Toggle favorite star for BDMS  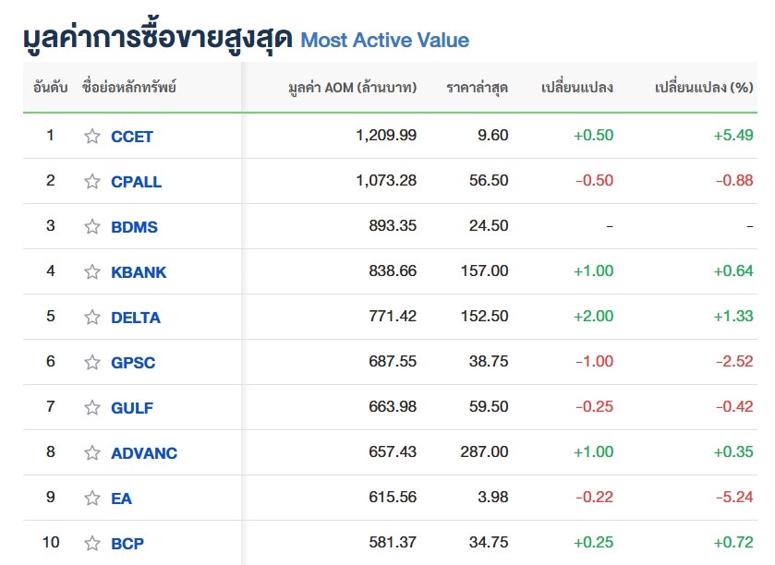[x=92, y=226]
